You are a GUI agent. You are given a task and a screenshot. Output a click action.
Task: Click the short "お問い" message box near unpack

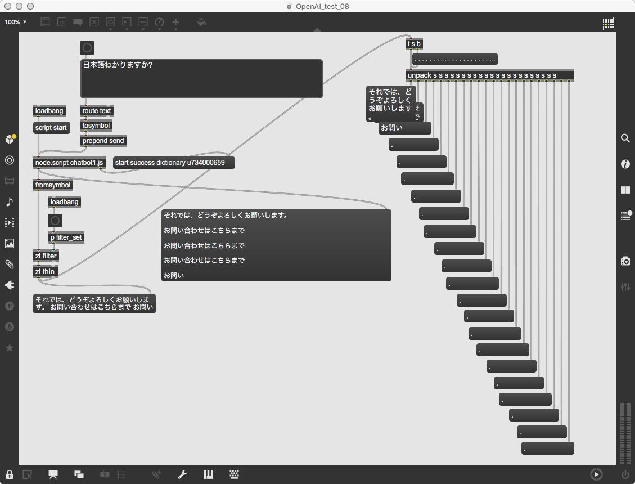(404, 128)
